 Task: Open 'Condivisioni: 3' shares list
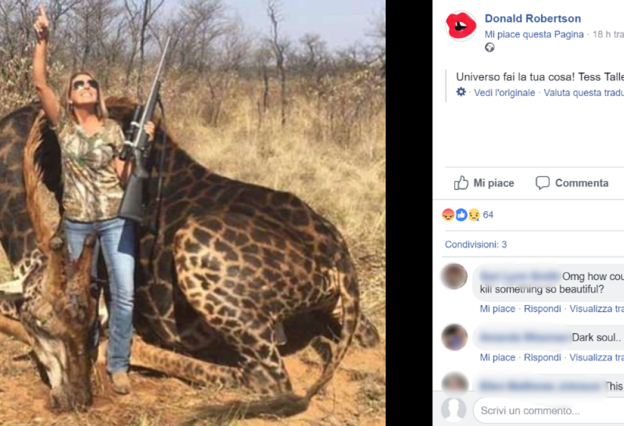coord(475,244)
